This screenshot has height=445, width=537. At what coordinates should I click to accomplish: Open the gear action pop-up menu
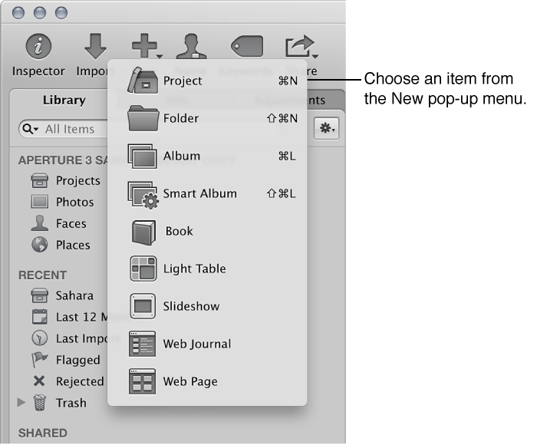[x=326, y=128]
